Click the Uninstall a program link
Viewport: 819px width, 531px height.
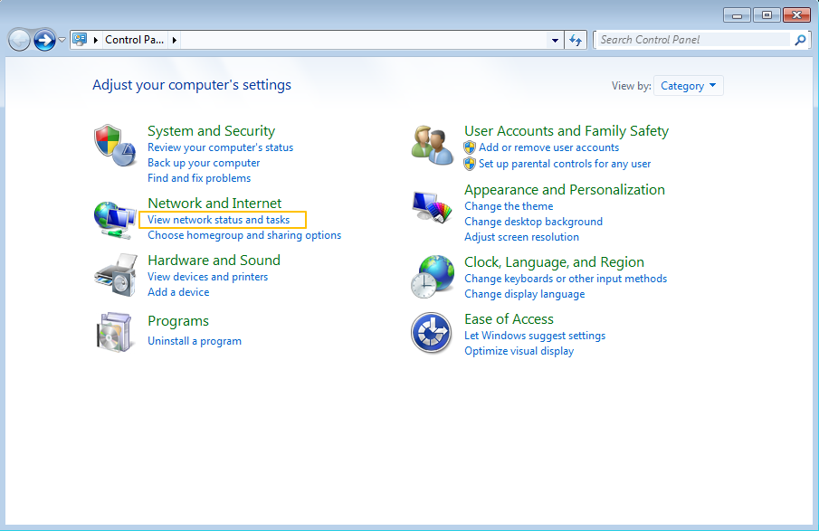195,341
